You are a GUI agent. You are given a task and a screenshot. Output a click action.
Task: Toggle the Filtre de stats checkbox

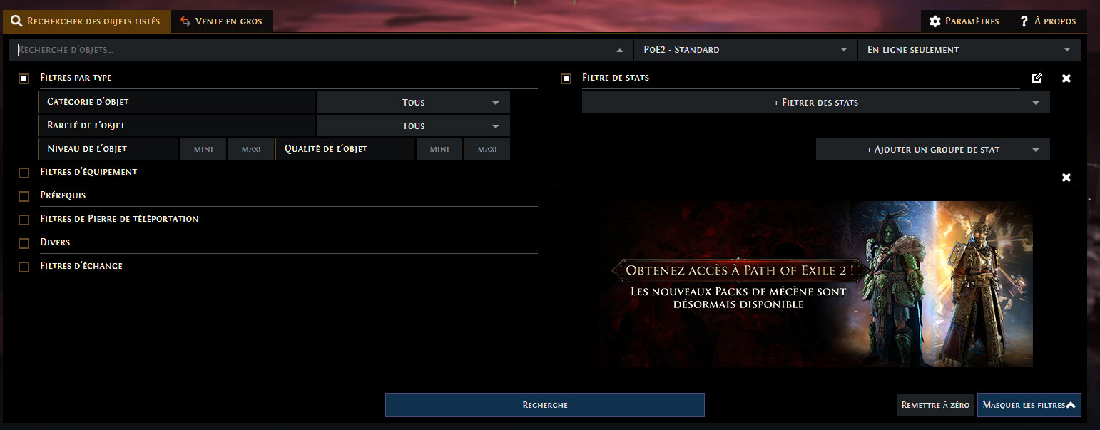[566, 78]
